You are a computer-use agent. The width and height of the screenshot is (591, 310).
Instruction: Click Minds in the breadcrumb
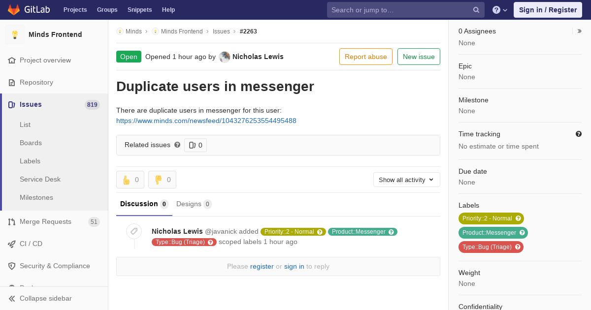(133, 31)
